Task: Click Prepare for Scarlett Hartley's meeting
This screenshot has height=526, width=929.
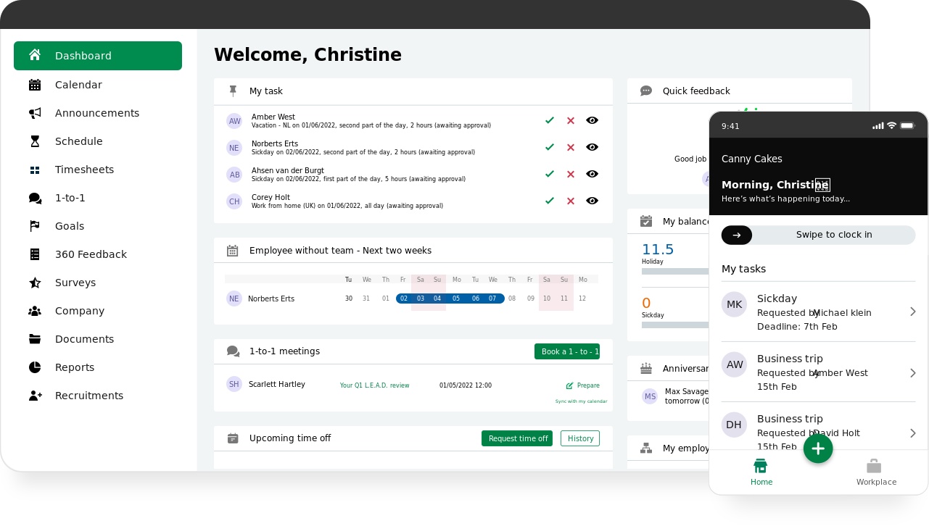Action: pyautogui.click(x=583, y=385)
